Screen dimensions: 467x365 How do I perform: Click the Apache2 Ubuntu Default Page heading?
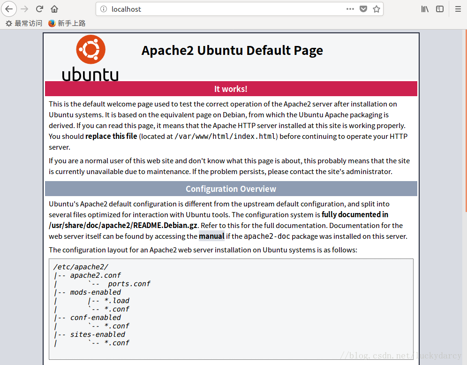(232, 50)
